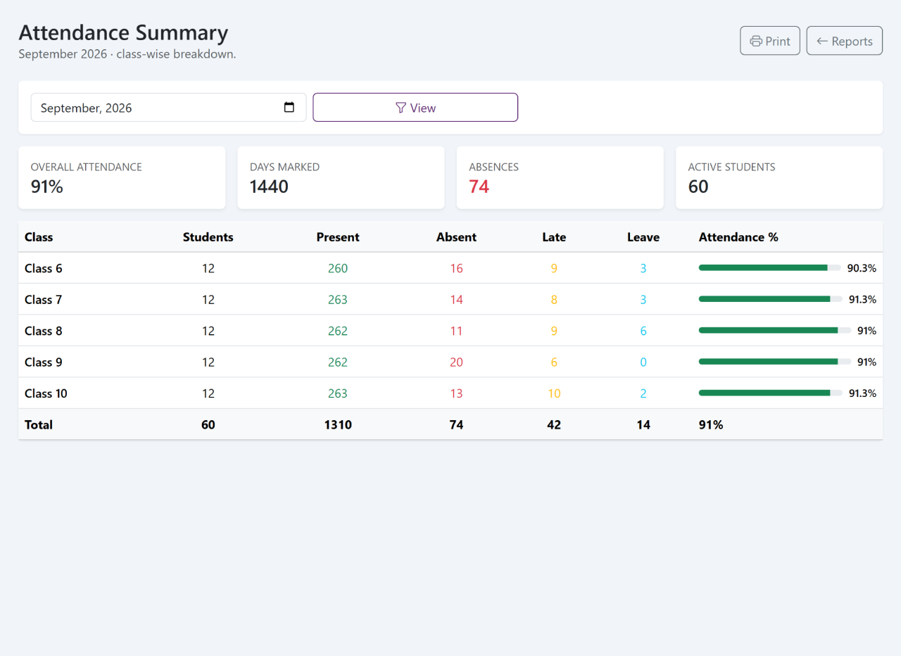Image resolution: width=901 pixels, height=656 pixels.
Task: Select the Class 7 row label
Action: click(x=44, y=299)
